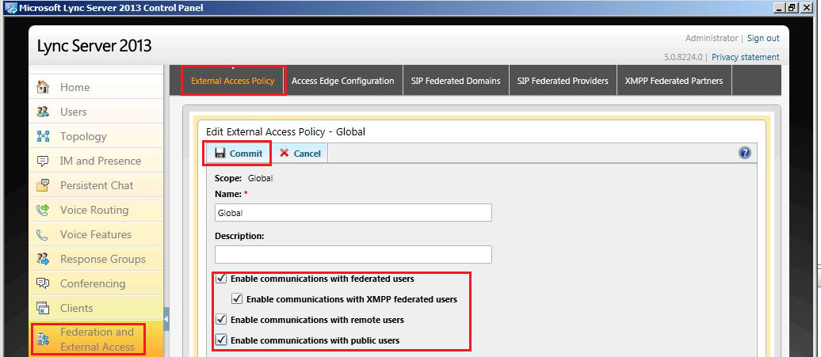Click the Response Groups icon
The width and height of the screenshot is (821, 357).
[x=43, y=259]
